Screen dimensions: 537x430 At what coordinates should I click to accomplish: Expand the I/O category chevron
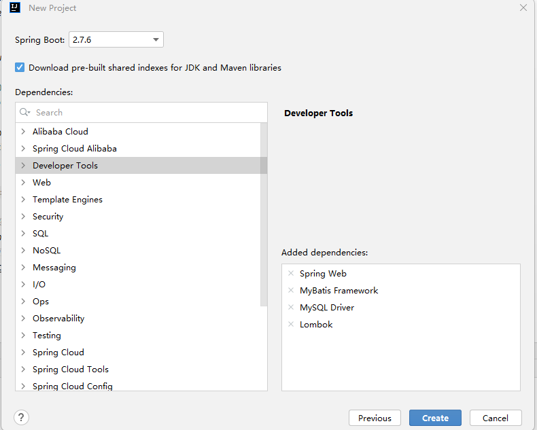(x=23, y=284)
